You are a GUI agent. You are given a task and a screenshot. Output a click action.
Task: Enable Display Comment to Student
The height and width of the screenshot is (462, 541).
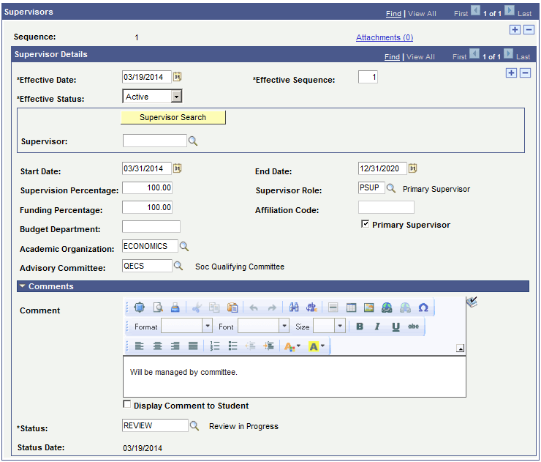pyautogui.click(x=127, y=404)
